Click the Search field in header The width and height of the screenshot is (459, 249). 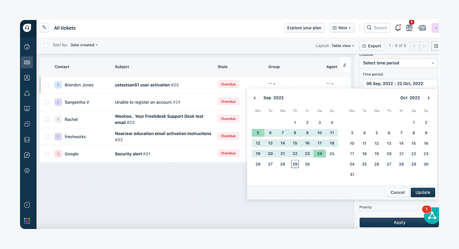pyautogui.click(x=377, y=28)
